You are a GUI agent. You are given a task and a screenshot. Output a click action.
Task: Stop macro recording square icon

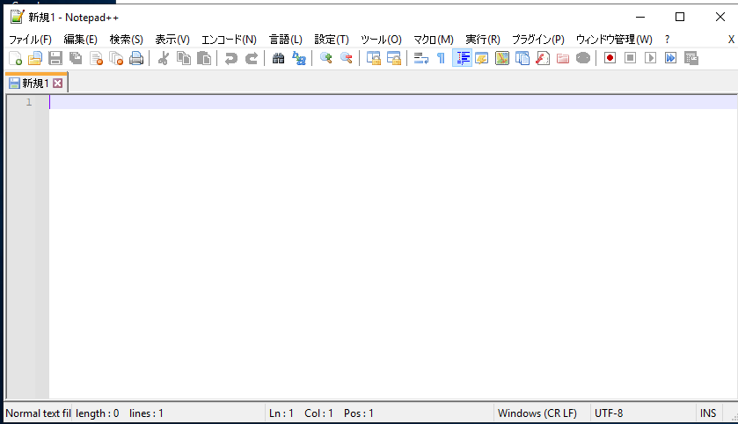tap(630, 58)
